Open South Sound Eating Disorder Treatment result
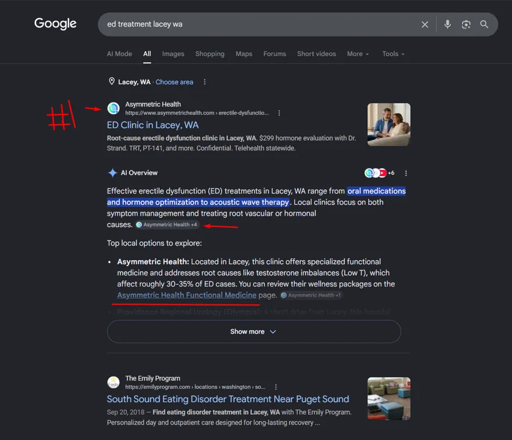Image resolution: width=512 pixels, height=440 pixels. tap(228, 399)
